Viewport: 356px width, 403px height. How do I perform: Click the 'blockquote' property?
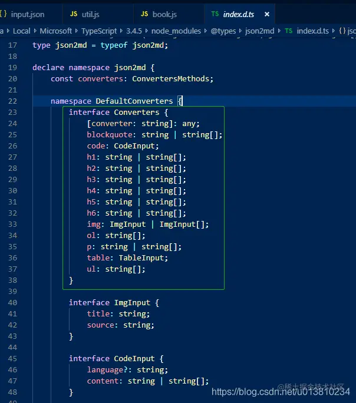point(110,135)
